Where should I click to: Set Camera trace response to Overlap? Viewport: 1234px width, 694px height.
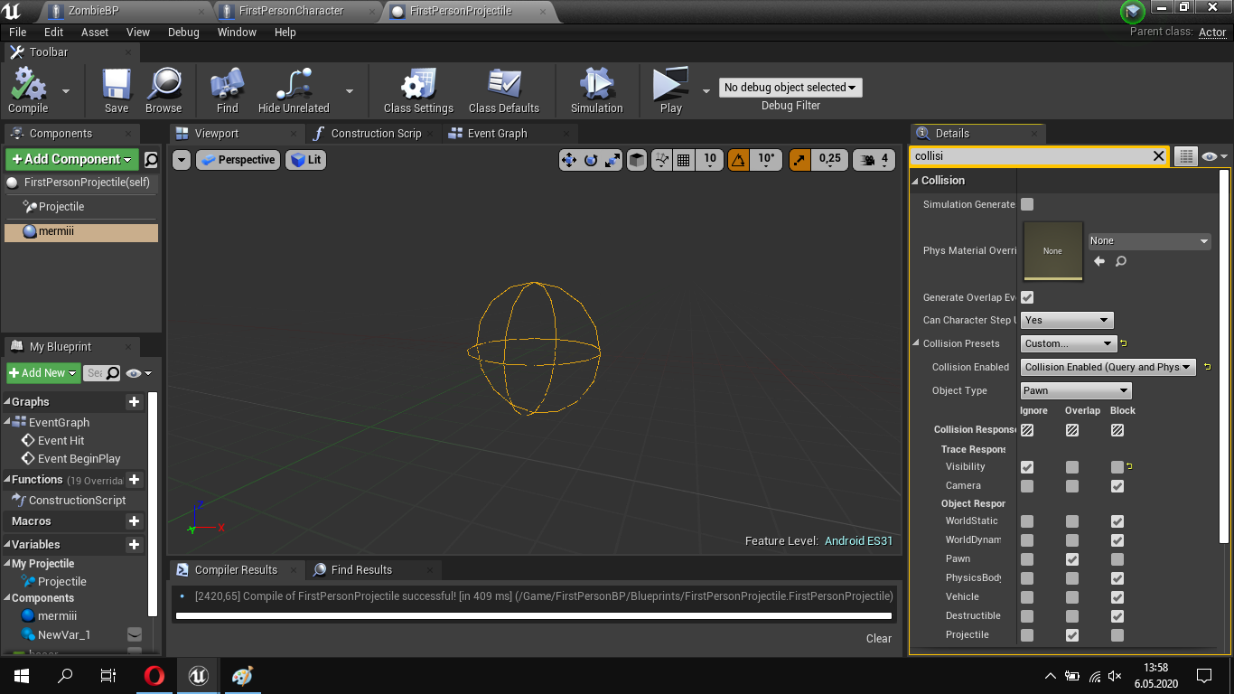pos(1072,486)
